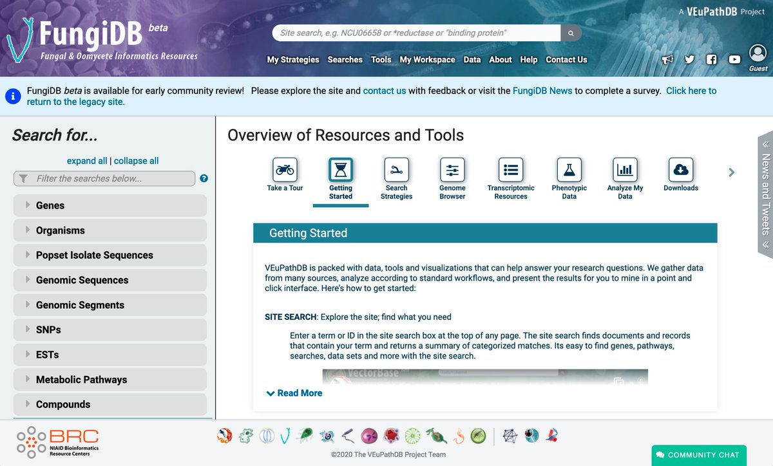
Task: Follow the FungiDB News link
Action: (x=542, y=91)
